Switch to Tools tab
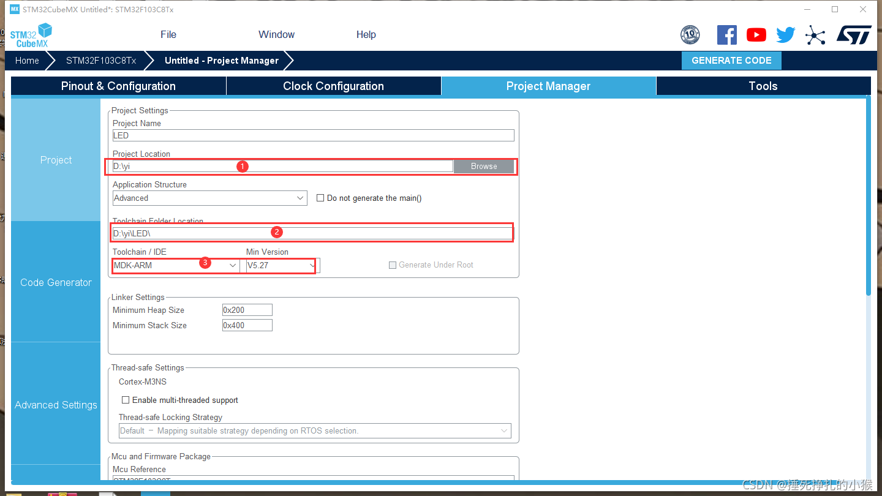Screen dimensions: 882x496 [763, 86]
